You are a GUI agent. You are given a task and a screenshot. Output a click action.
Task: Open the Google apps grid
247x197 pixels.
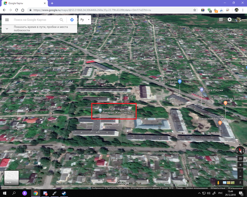221,20
